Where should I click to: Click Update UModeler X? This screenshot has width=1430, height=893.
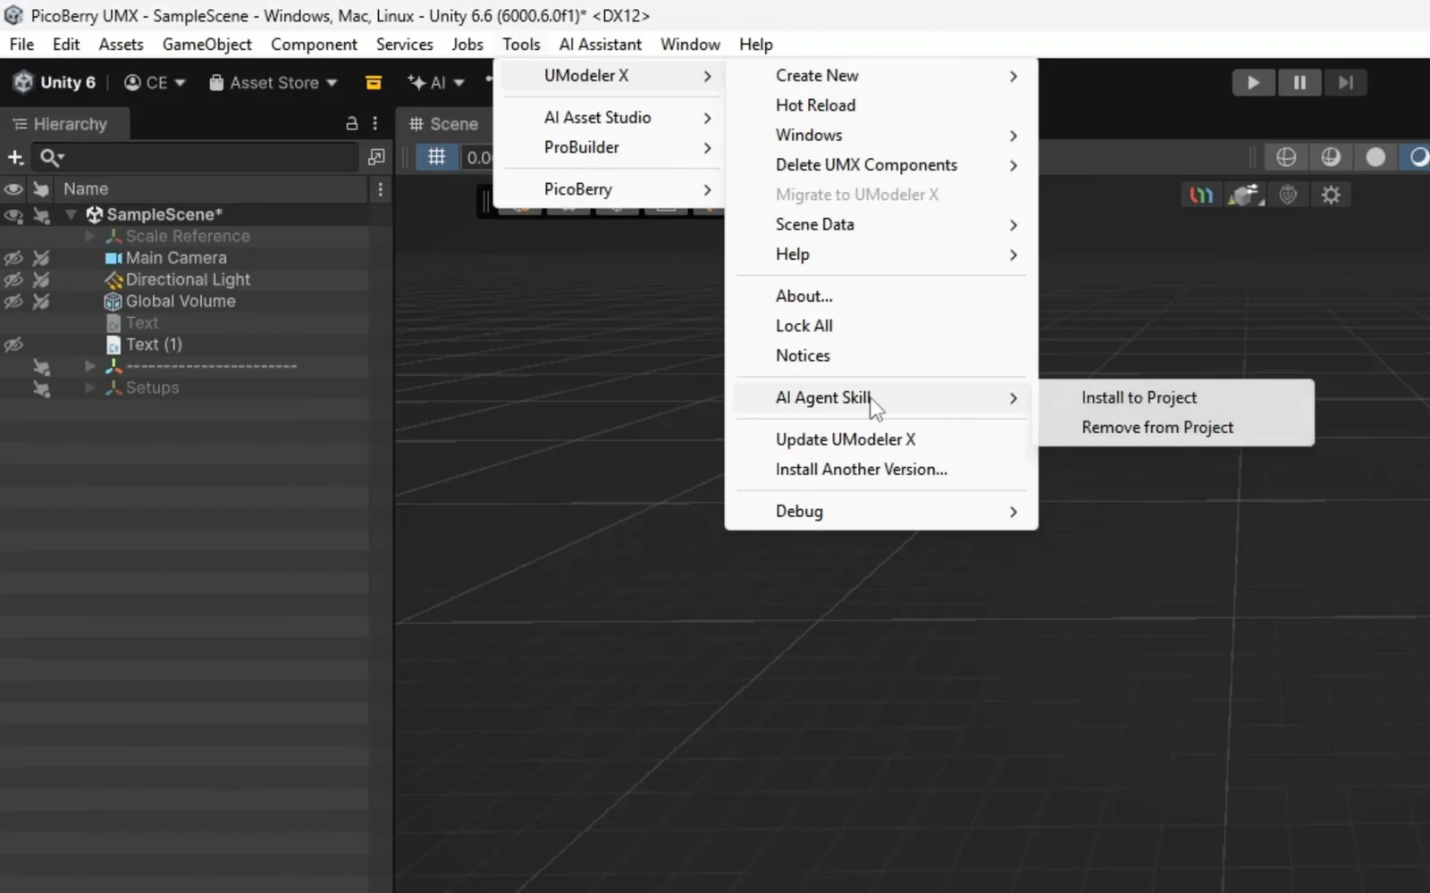[881, 439]
